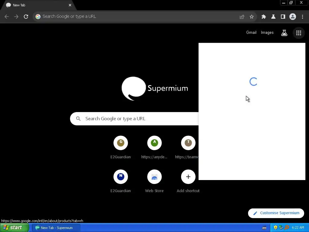Viewport: 309px width, 232px height.
Task: Open the Extensions puzzle icon
Action: (263, 17)
